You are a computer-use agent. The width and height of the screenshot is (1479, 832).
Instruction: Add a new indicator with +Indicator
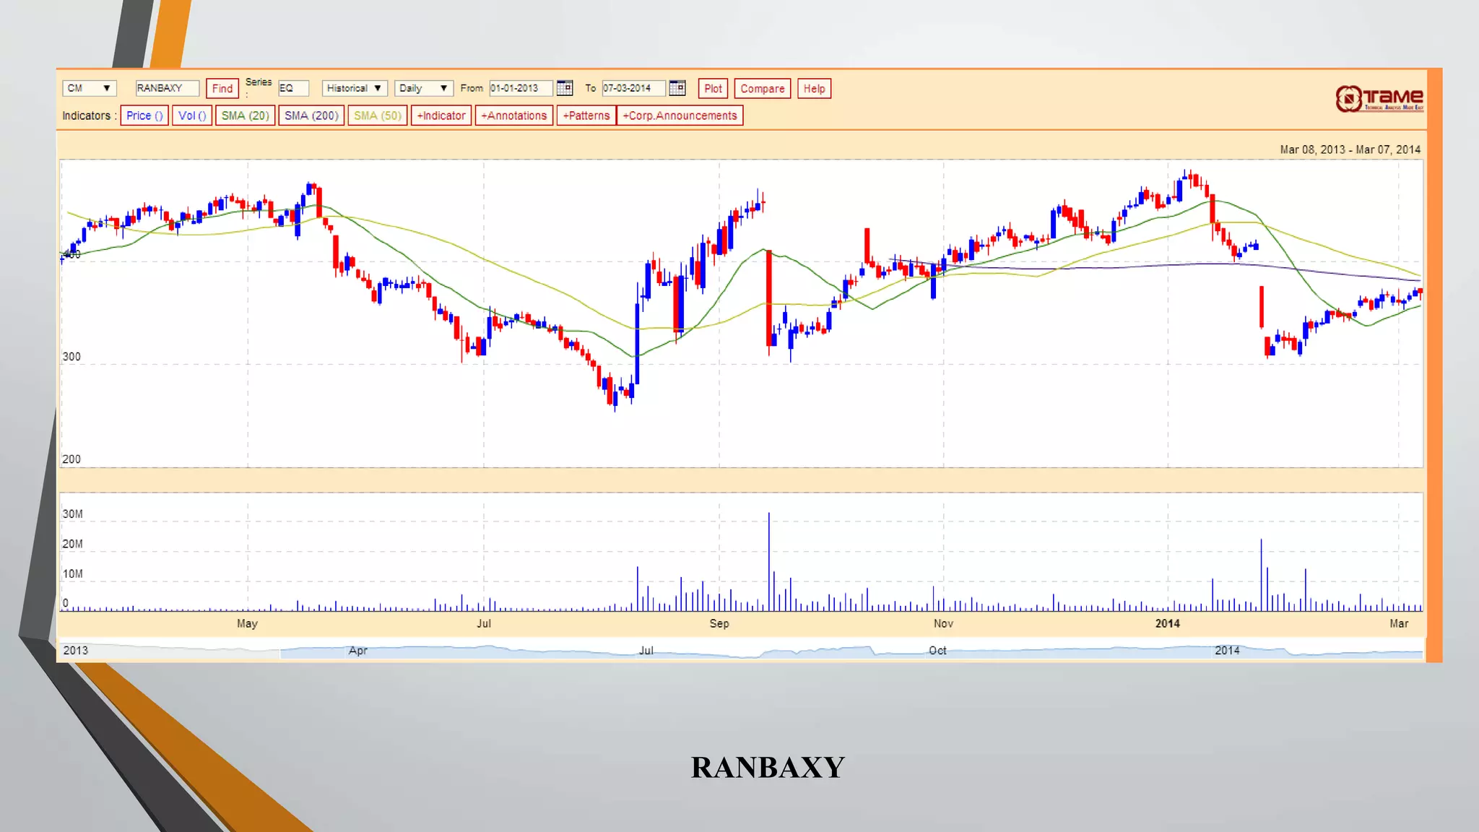point(441,116)
